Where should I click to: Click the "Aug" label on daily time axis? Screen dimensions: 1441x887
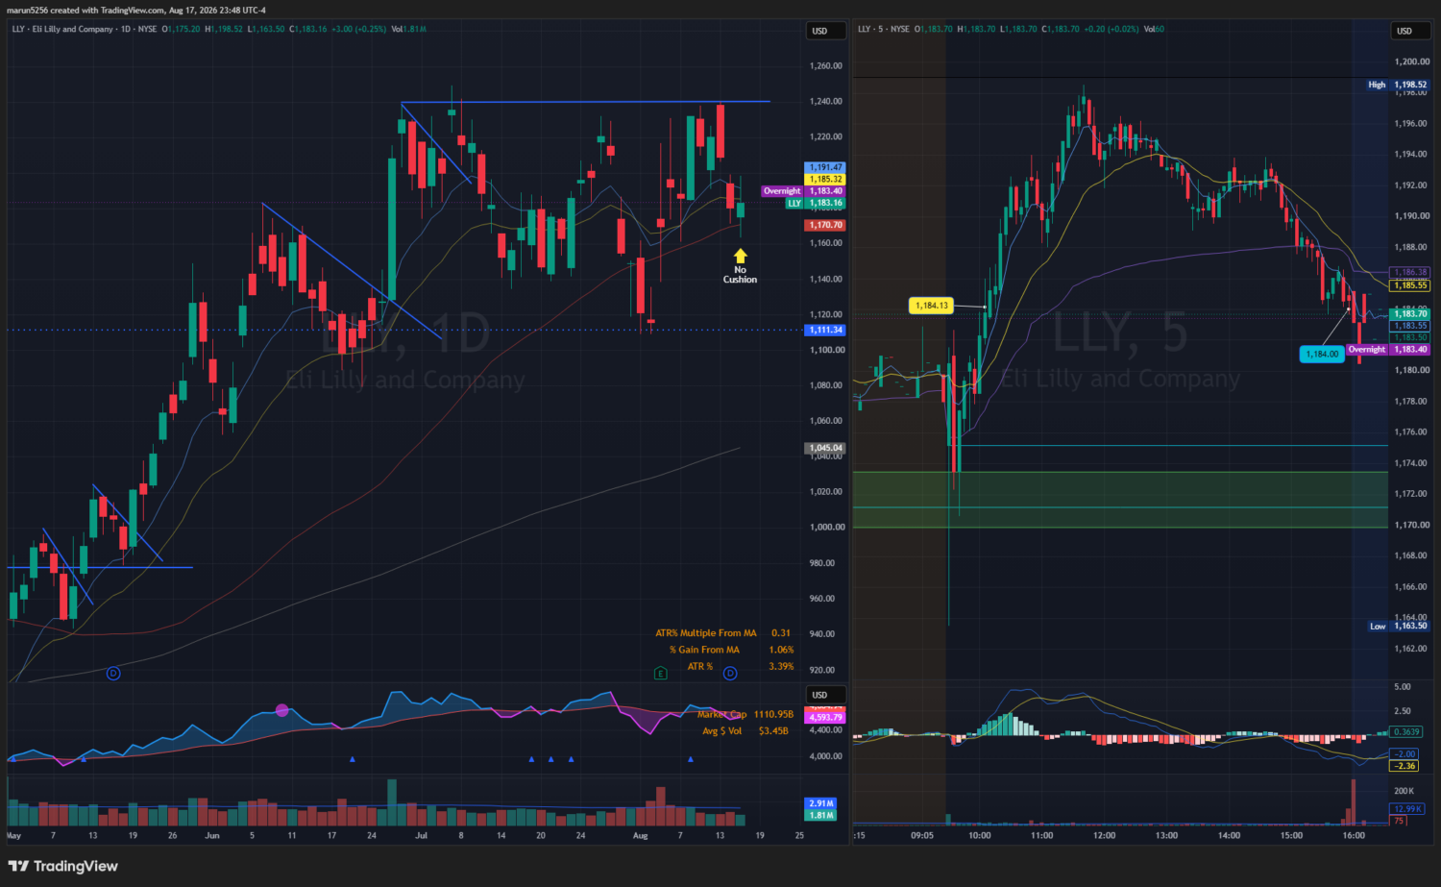click(641, 836)
